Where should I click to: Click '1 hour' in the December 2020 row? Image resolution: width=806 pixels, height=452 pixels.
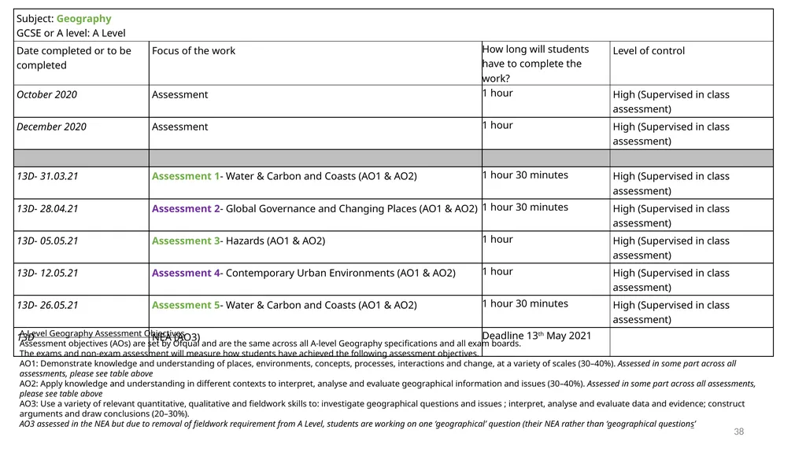(x=497, y=125)
